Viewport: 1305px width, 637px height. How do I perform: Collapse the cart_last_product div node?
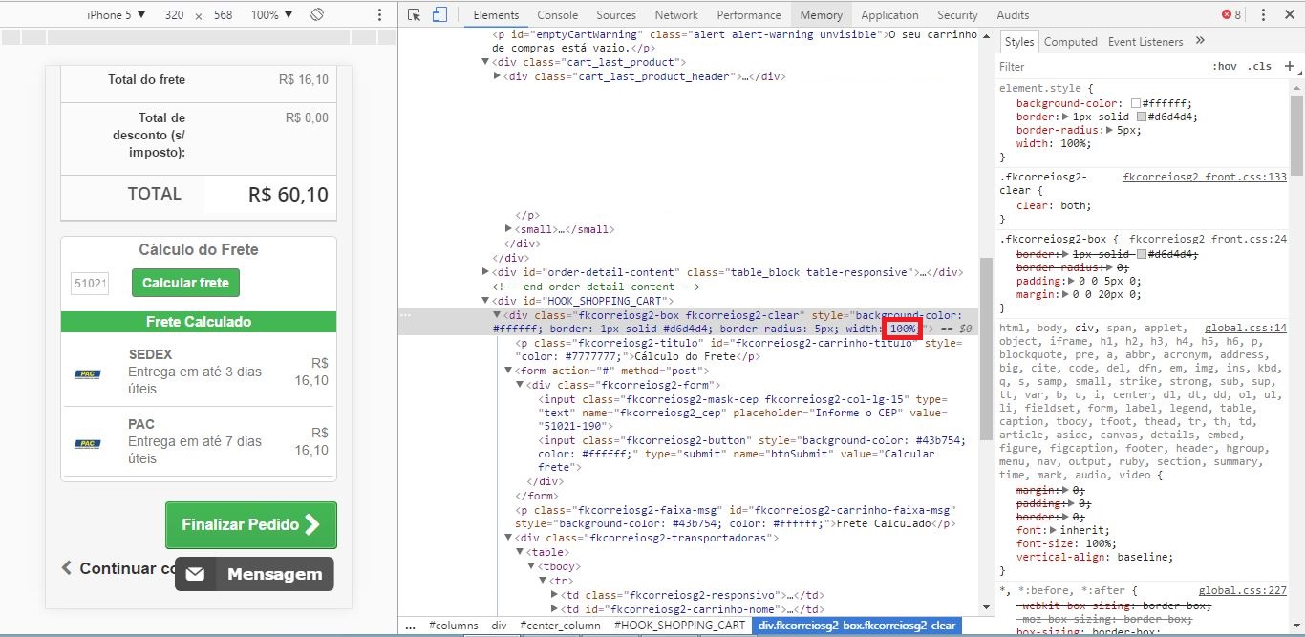(x=486, y=62)
